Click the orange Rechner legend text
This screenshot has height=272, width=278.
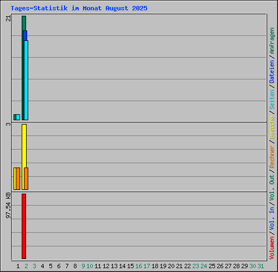click(x=272, y=157)
